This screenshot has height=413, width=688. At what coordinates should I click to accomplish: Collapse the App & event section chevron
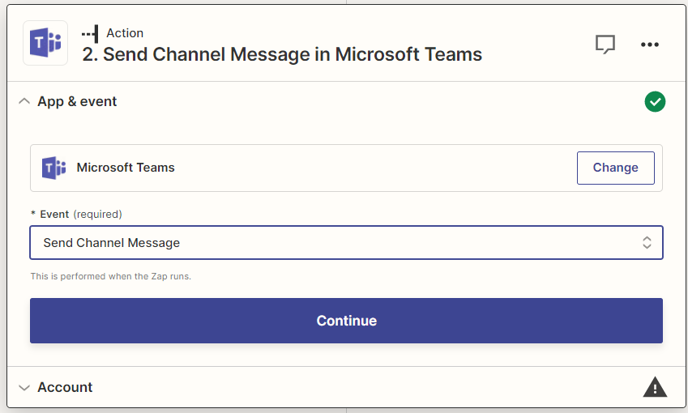coord(24,102)
